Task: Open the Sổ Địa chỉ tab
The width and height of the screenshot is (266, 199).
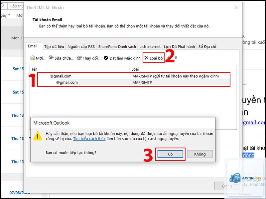Action: click(x=207, y=46)
